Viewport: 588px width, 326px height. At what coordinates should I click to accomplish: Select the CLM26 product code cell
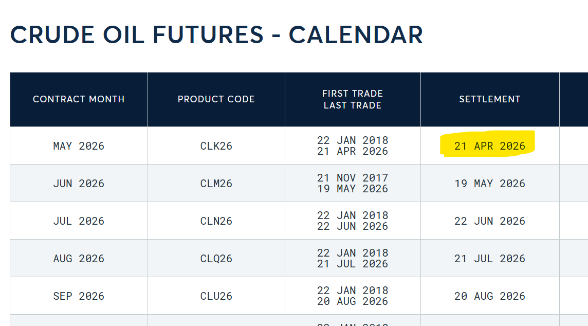tap(216, 184)
